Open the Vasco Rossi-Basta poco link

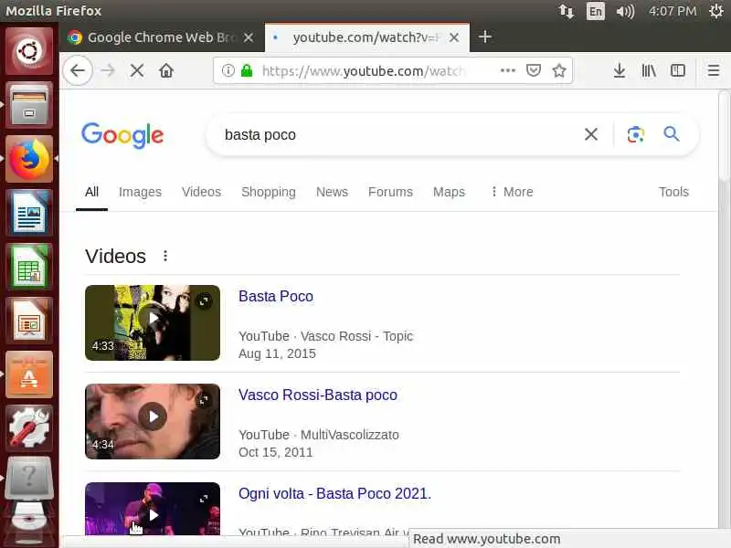point(318,395)
